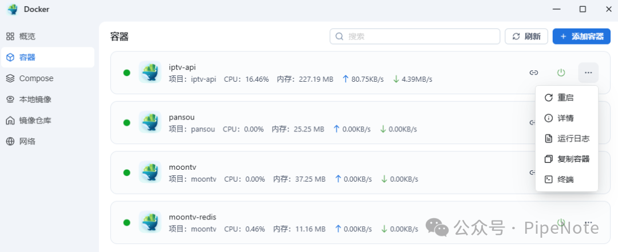The height and width of the screenshot is (252, 618).
Task: Open 运行日志 from the context menu
Action: (x=573, y=139)
